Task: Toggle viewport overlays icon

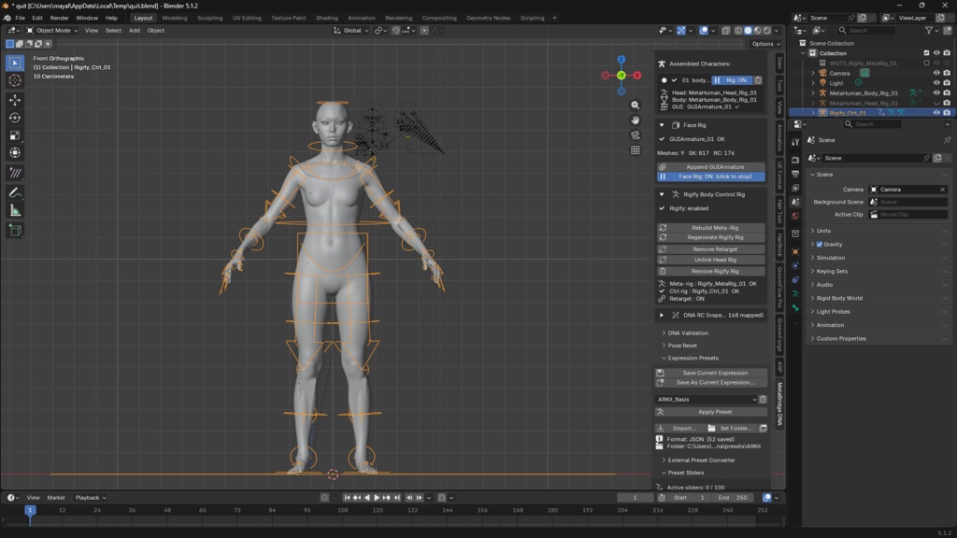Action: (704, 31)
